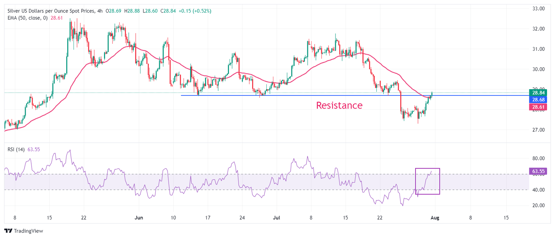The width and height of the screenshot is (555, 238).
Task: Click the +0.15 (+0.52%) change value
Action: 195,11
